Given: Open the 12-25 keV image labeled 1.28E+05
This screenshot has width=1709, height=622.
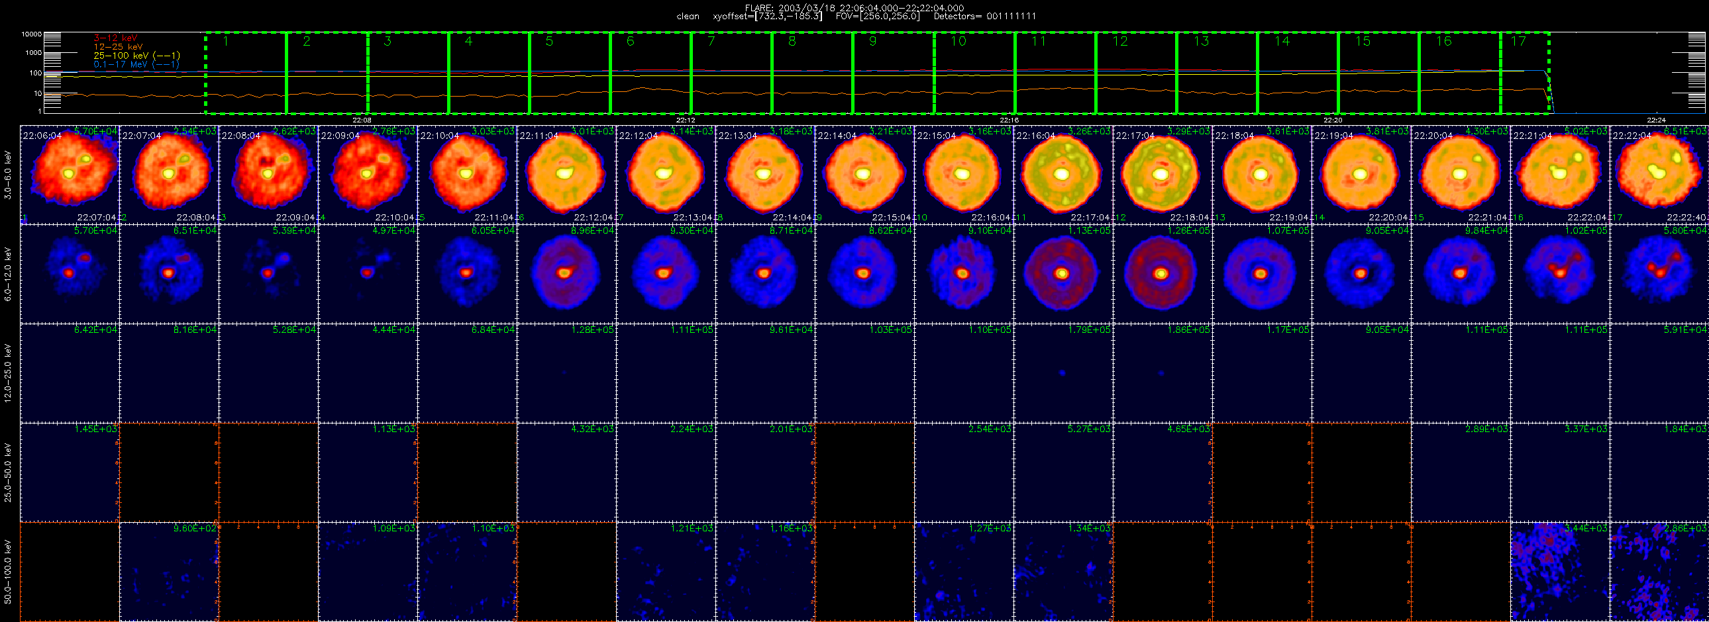Looking at the screenshot, I should 566,373.
